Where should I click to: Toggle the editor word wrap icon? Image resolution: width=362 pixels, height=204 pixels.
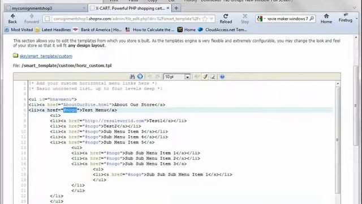click(x=197, y=76)
